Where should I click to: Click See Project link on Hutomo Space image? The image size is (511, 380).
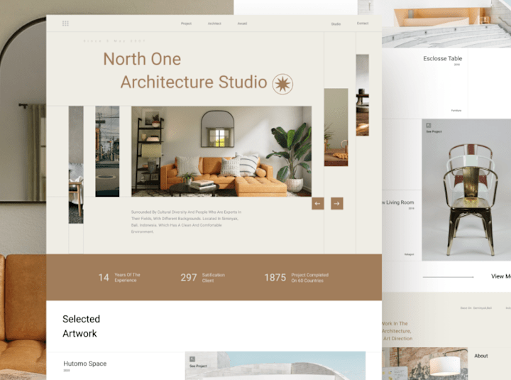coord(198,366)
